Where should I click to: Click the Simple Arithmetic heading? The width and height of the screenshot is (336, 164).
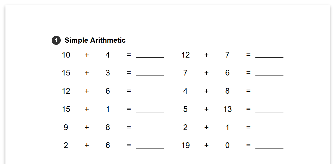(x=95, y=40)
